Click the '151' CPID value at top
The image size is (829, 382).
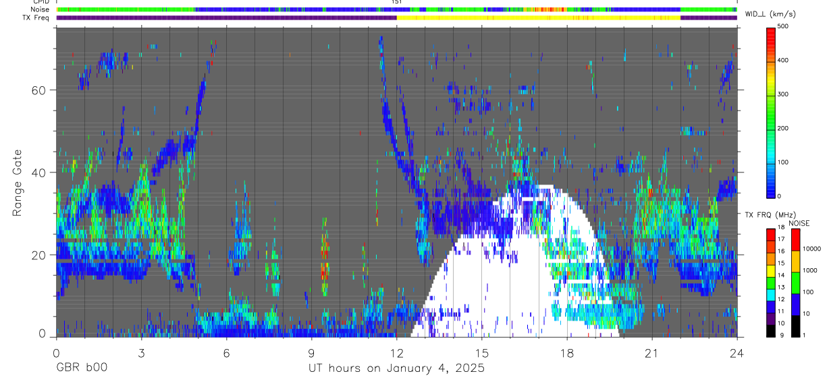point(396,3)
